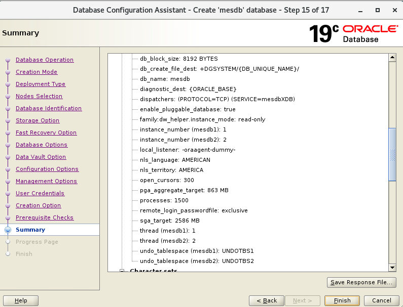This screenshot has height=307, width=403.
Task: Open the Creation Mode step
Action: (x=36, y=72)
